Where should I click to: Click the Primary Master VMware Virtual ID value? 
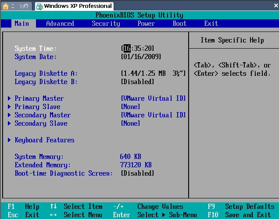click(x=153, y=98)
